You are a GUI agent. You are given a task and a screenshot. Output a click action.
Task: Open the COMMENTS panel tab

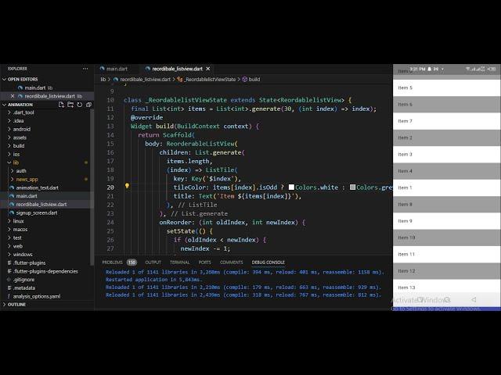click(x=232, y=262)
